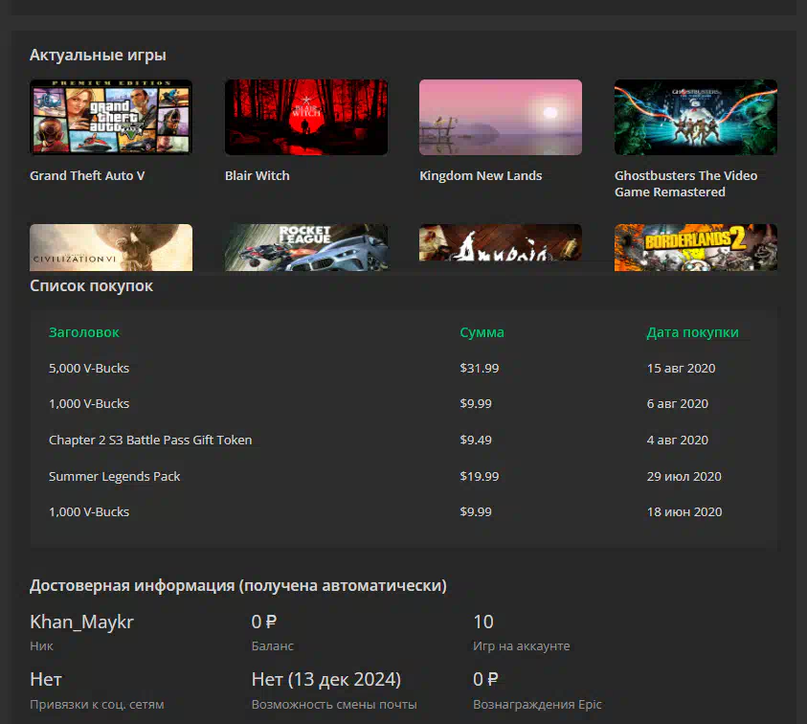Click the Баланс label

273,646
